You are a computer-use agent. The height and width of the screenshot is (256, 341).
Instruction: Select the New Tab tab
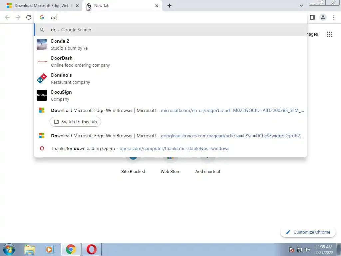tap(122, 6)
